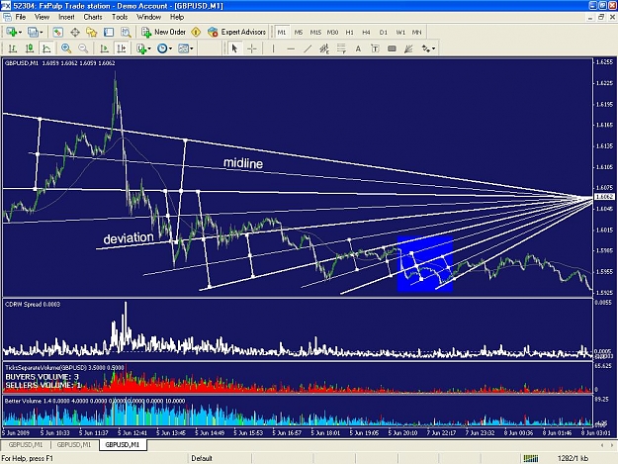This screenshot has height=464, width=618.
Task: Select the gray rectangle shape tool
Action: 392,48
